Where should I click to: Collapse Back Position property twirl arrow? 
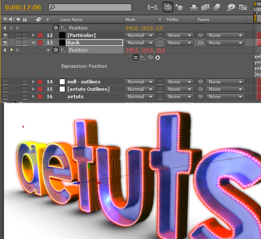tap(48, 50)
